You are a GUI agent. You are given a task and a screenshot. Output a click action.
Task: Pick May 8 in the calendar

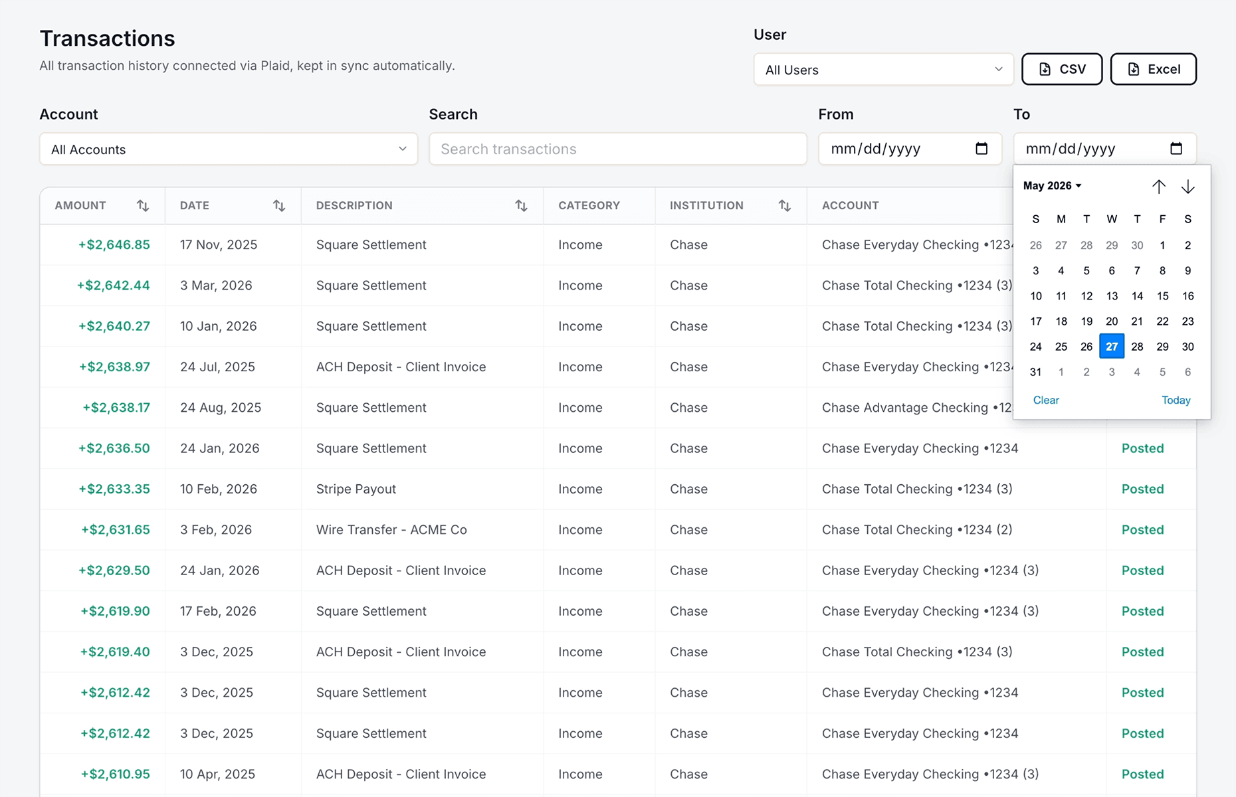[1162, 270]
